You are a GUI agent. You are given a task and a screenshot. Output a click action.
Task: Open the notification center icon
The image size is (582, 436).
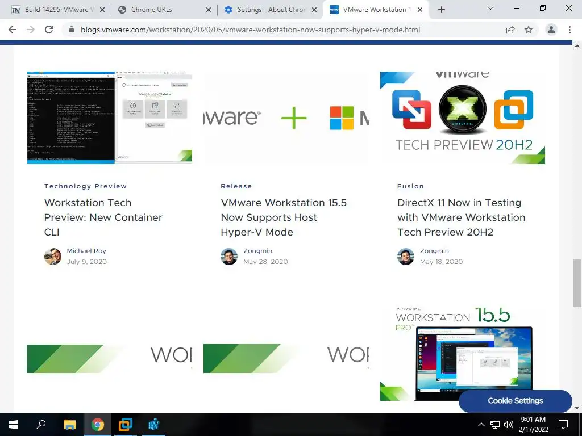(563, 425)
